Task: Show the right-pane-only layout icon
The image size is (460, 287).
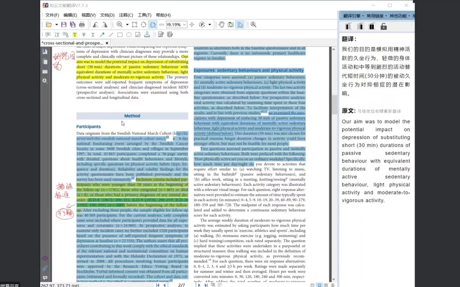Action: click(360, 27)
